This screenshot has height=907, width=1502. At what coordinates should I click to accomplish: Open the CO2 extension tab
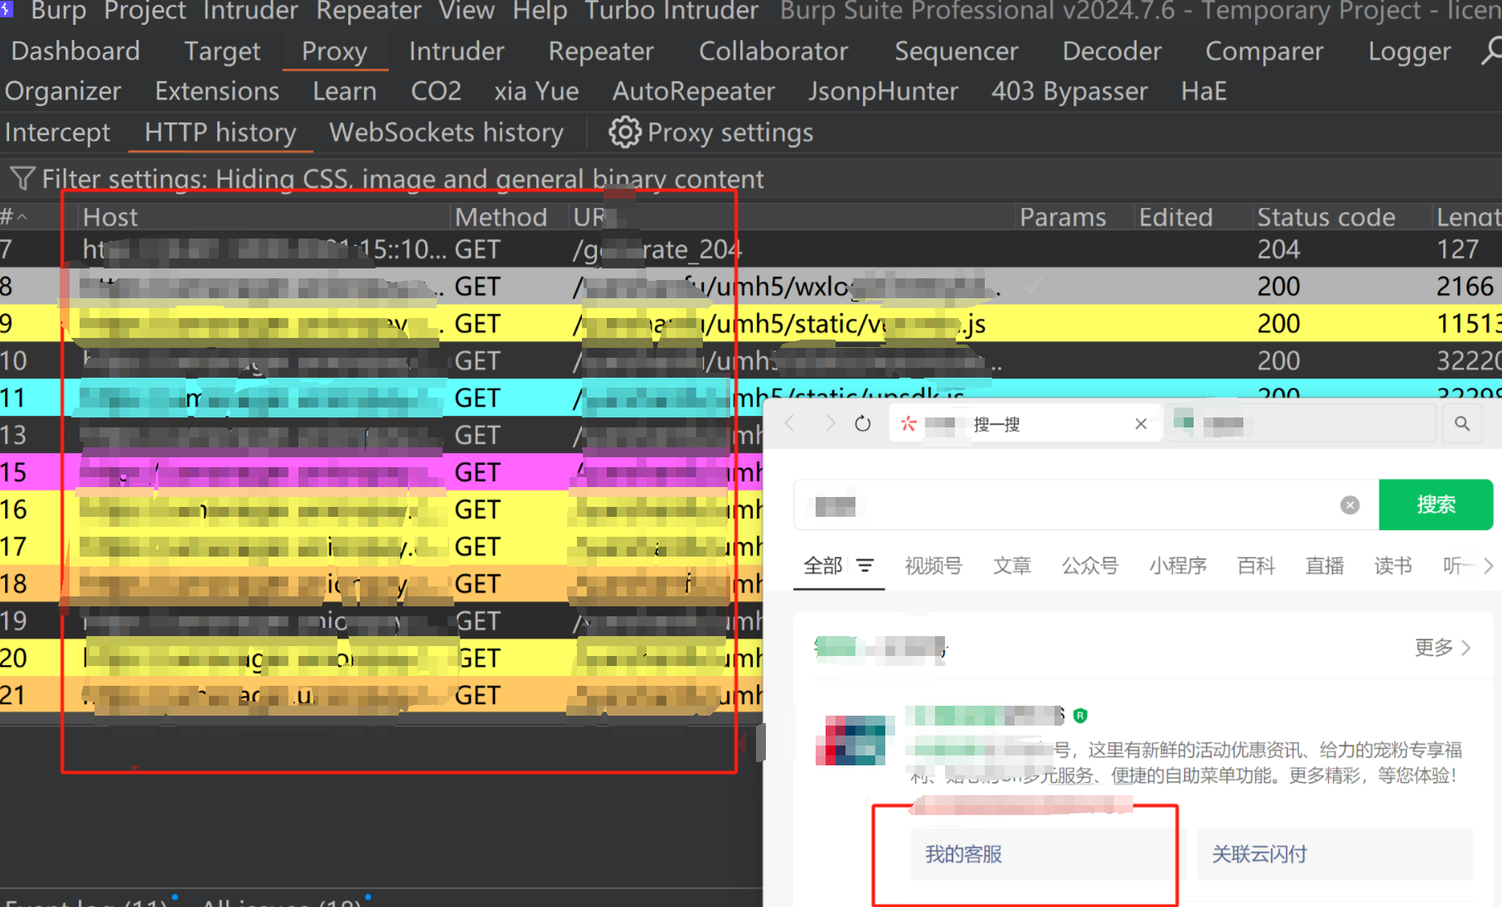pyautogui.click(x=436, y=91)
